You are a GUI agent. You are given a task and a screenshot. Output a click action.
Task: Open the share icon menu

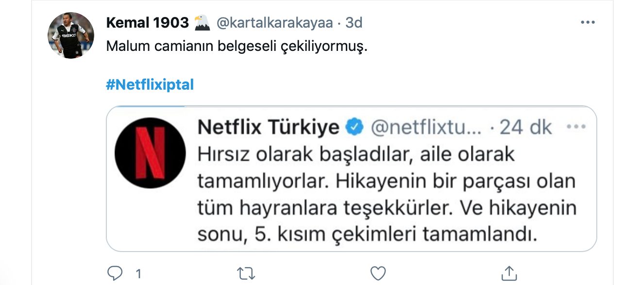509,273
